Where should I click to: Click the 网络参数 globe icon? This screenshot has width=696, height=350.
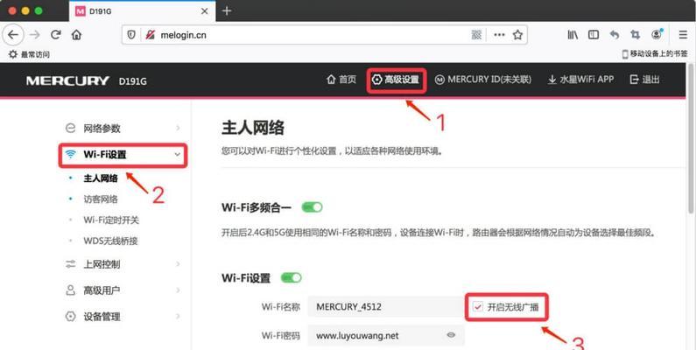[70, 129]
